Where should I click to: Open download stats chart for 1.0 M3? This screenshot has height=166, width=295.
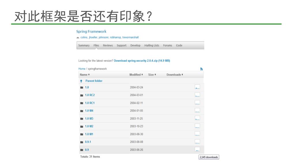pyautogui.click(x=197, y=118)
